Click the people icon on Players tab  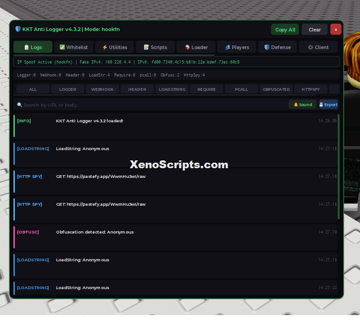click(x=227, y=47)
